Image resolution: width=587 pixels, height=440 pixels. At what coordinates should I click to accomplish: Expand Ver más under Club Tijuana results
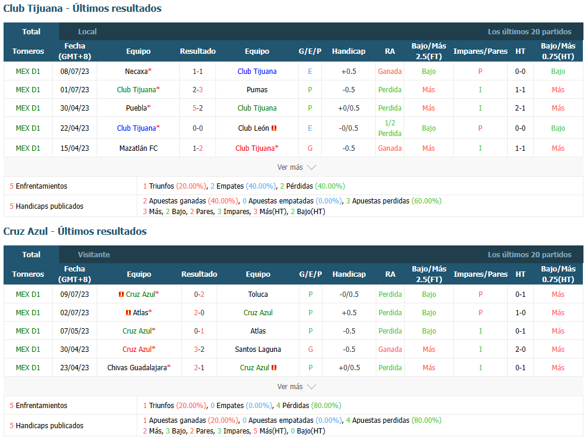[296, 167]
